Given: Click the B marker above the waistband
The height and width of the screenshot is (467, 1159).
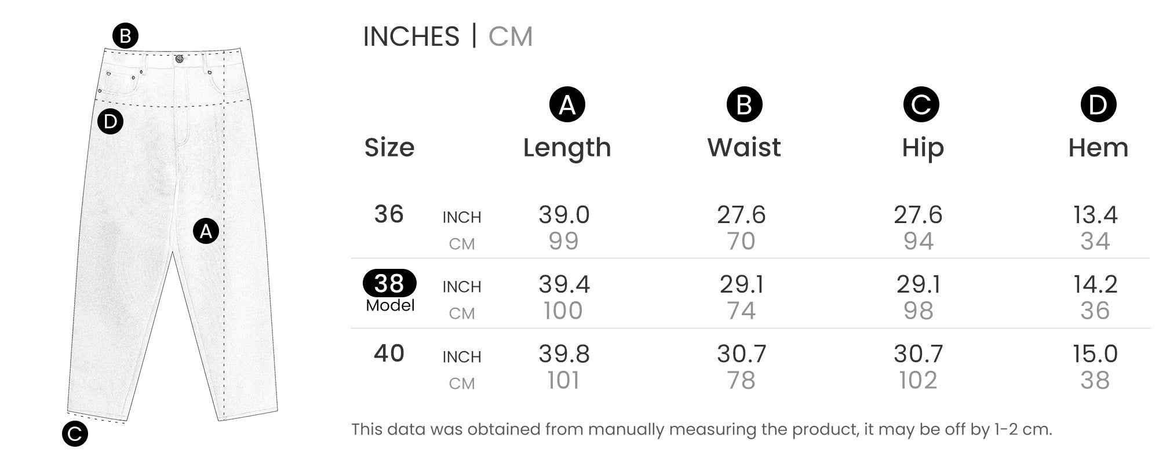Looking at the screenshot, I should 125,37.
